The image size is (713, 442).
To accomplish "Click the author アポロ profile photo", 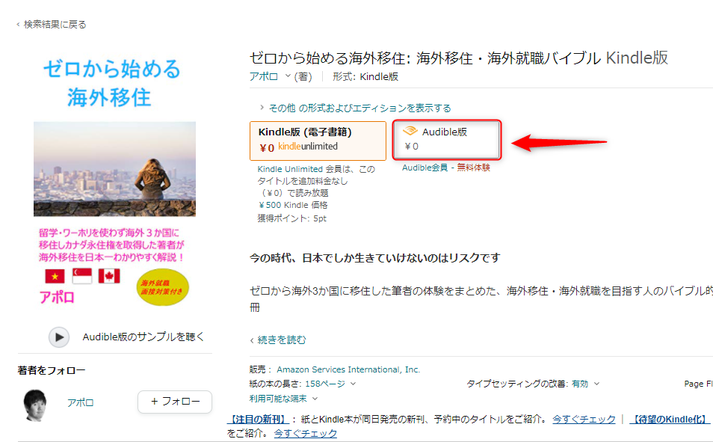I will click(x=35, y=405).
